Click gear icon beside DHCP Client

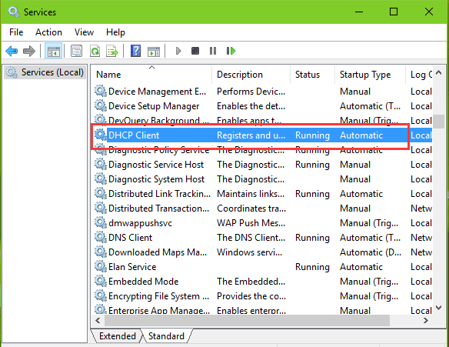tap(101, 135)
